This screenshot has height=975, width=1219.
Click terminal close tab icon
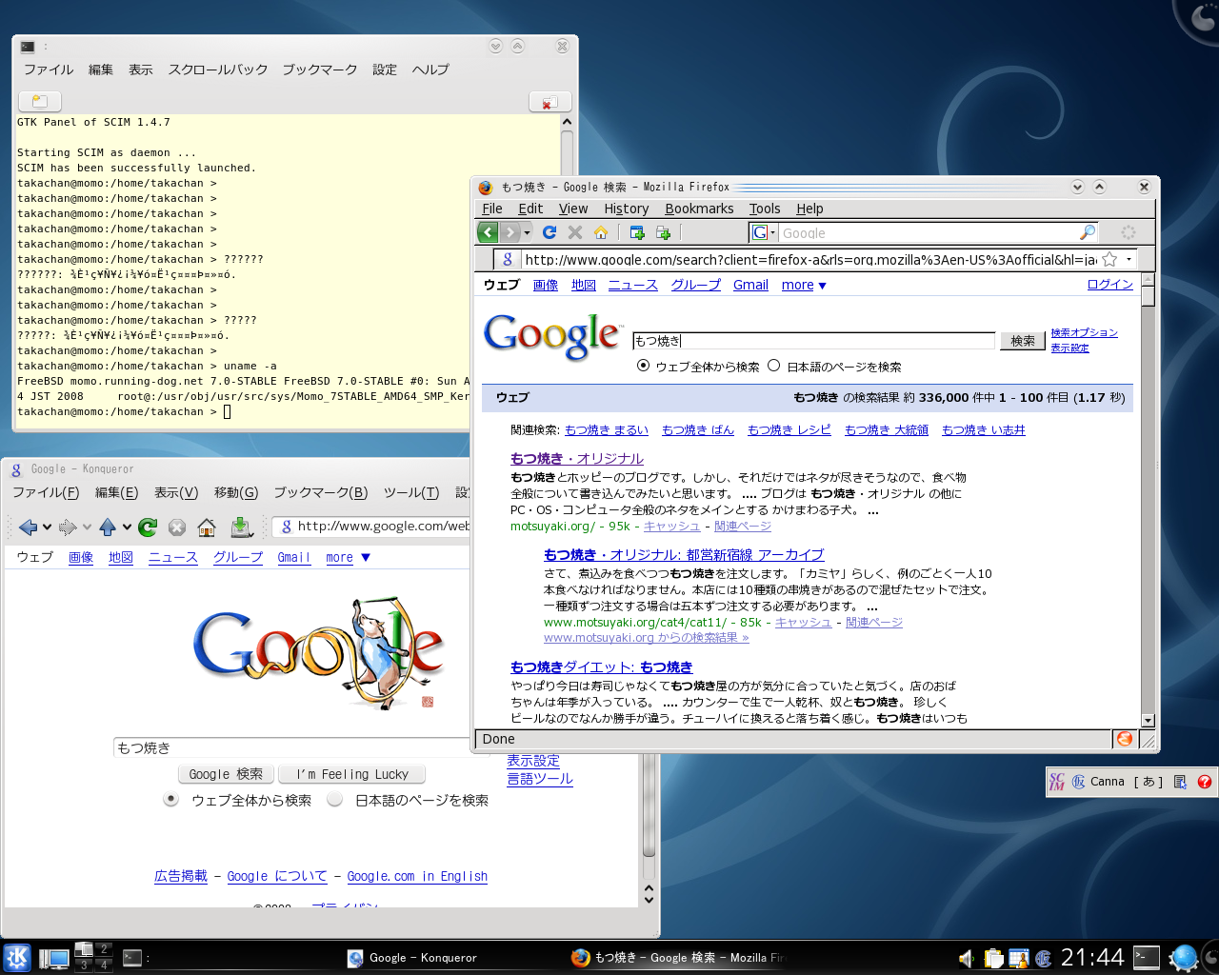(x=550, y=101)
